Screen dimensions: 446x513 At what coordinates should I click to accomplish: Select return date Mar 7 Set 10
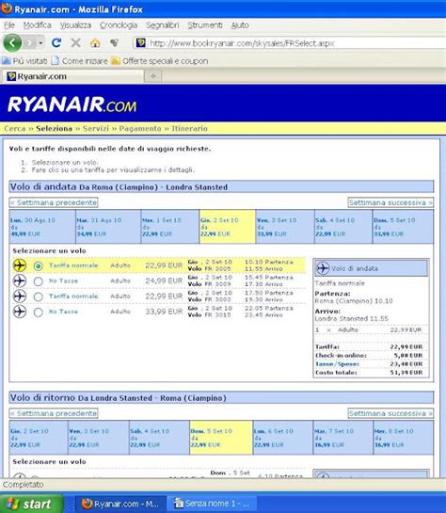point(343,438)
